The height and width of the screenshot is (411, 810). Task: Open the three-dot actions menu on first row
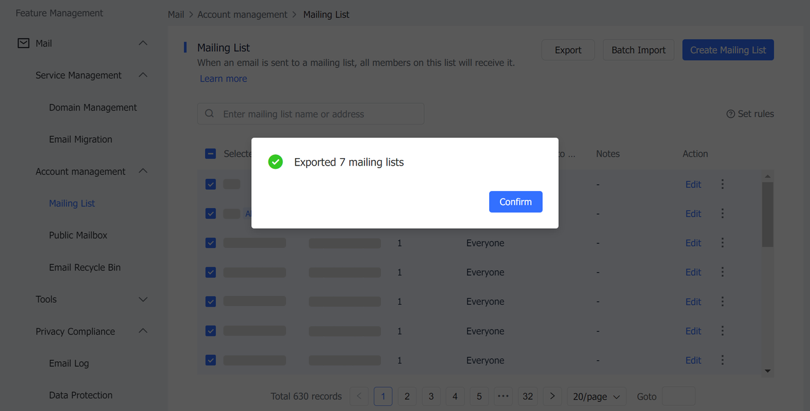tap(722, 184)
